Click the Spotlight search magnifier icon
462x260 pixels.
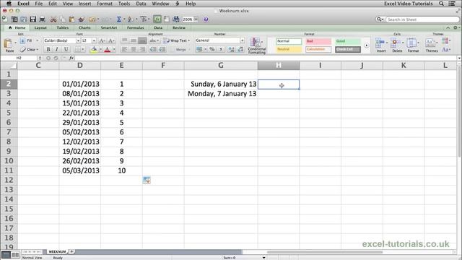(441, 4)
